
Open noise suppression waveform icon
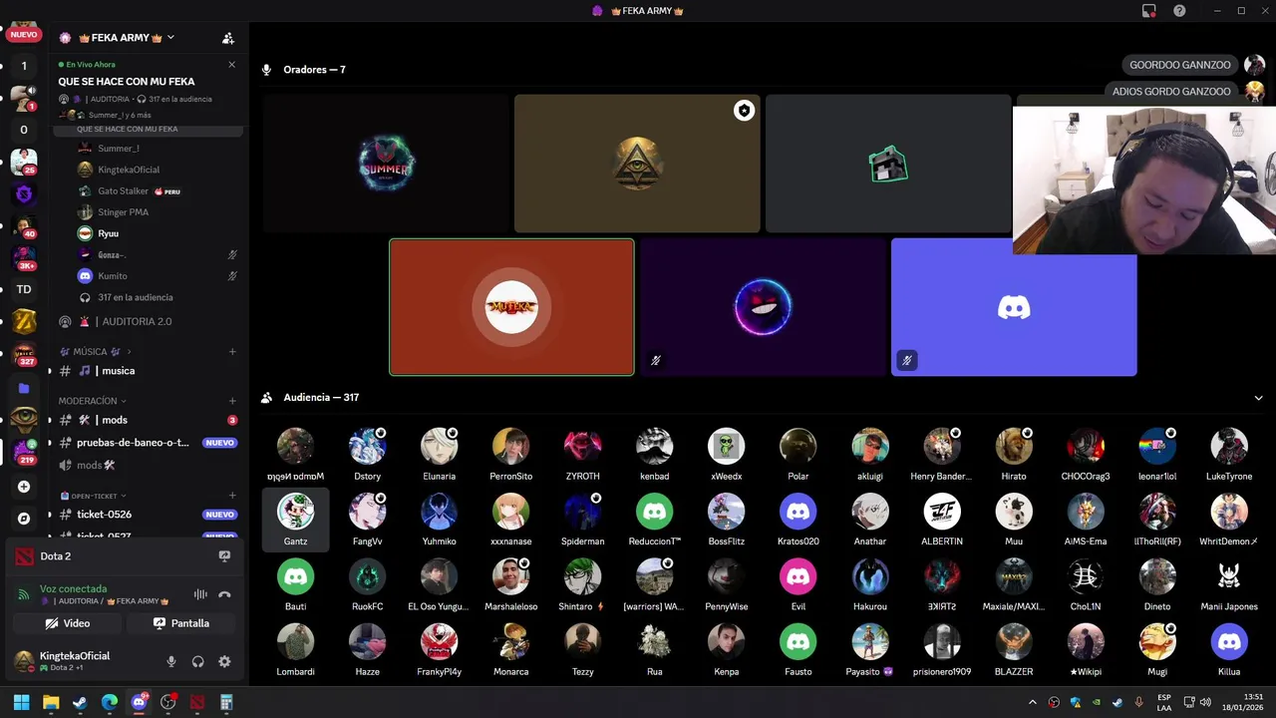click(x=200, y=594)
